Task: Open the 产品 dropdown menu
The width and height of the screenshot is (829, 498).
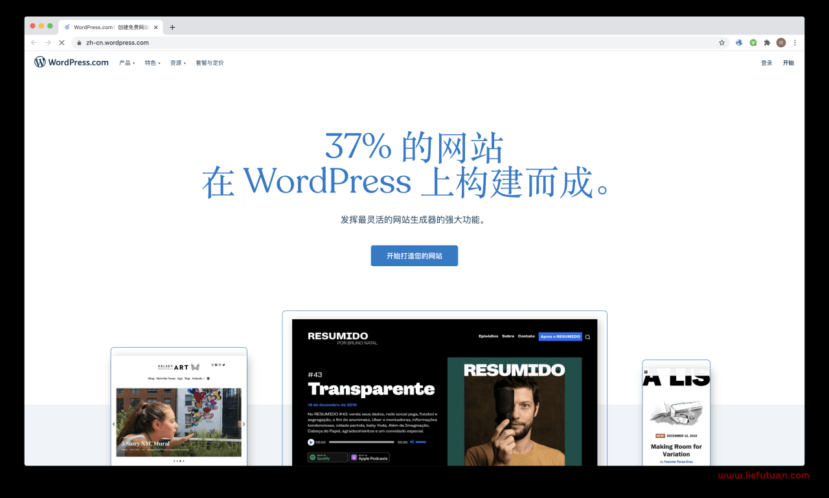Action: click(x=127, y=63)
